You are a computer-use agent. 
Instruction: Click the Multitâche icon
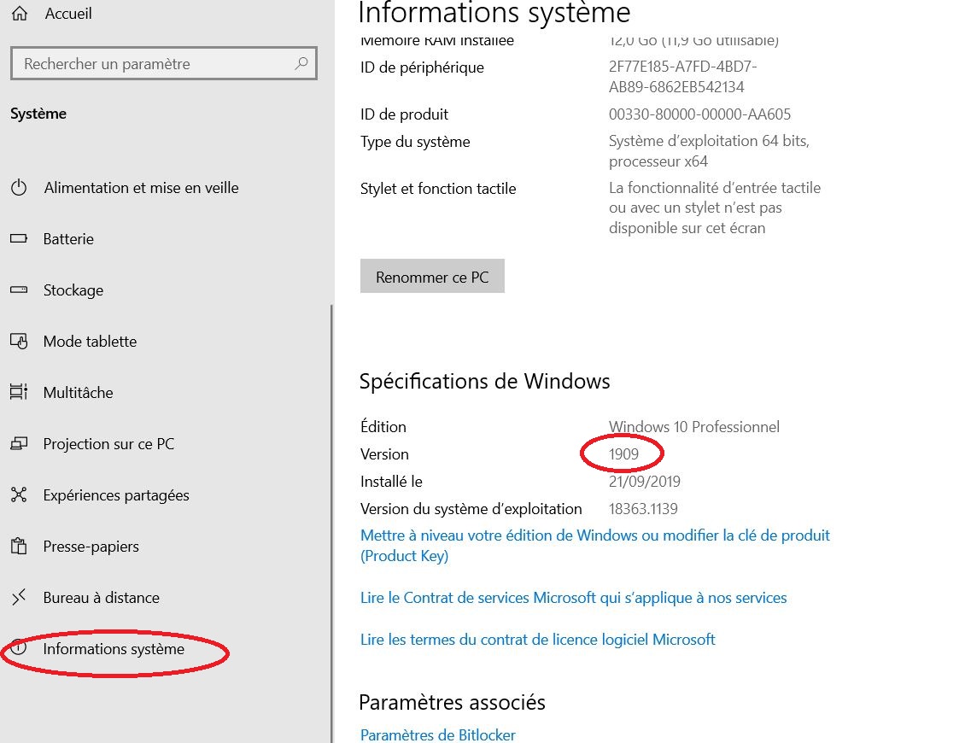(19, 392)
